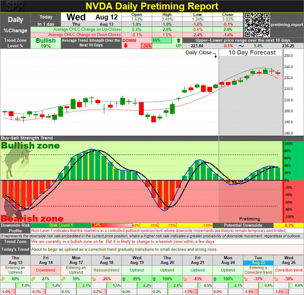Select the Wed Aug 26 forecast column header

[289, 260]
